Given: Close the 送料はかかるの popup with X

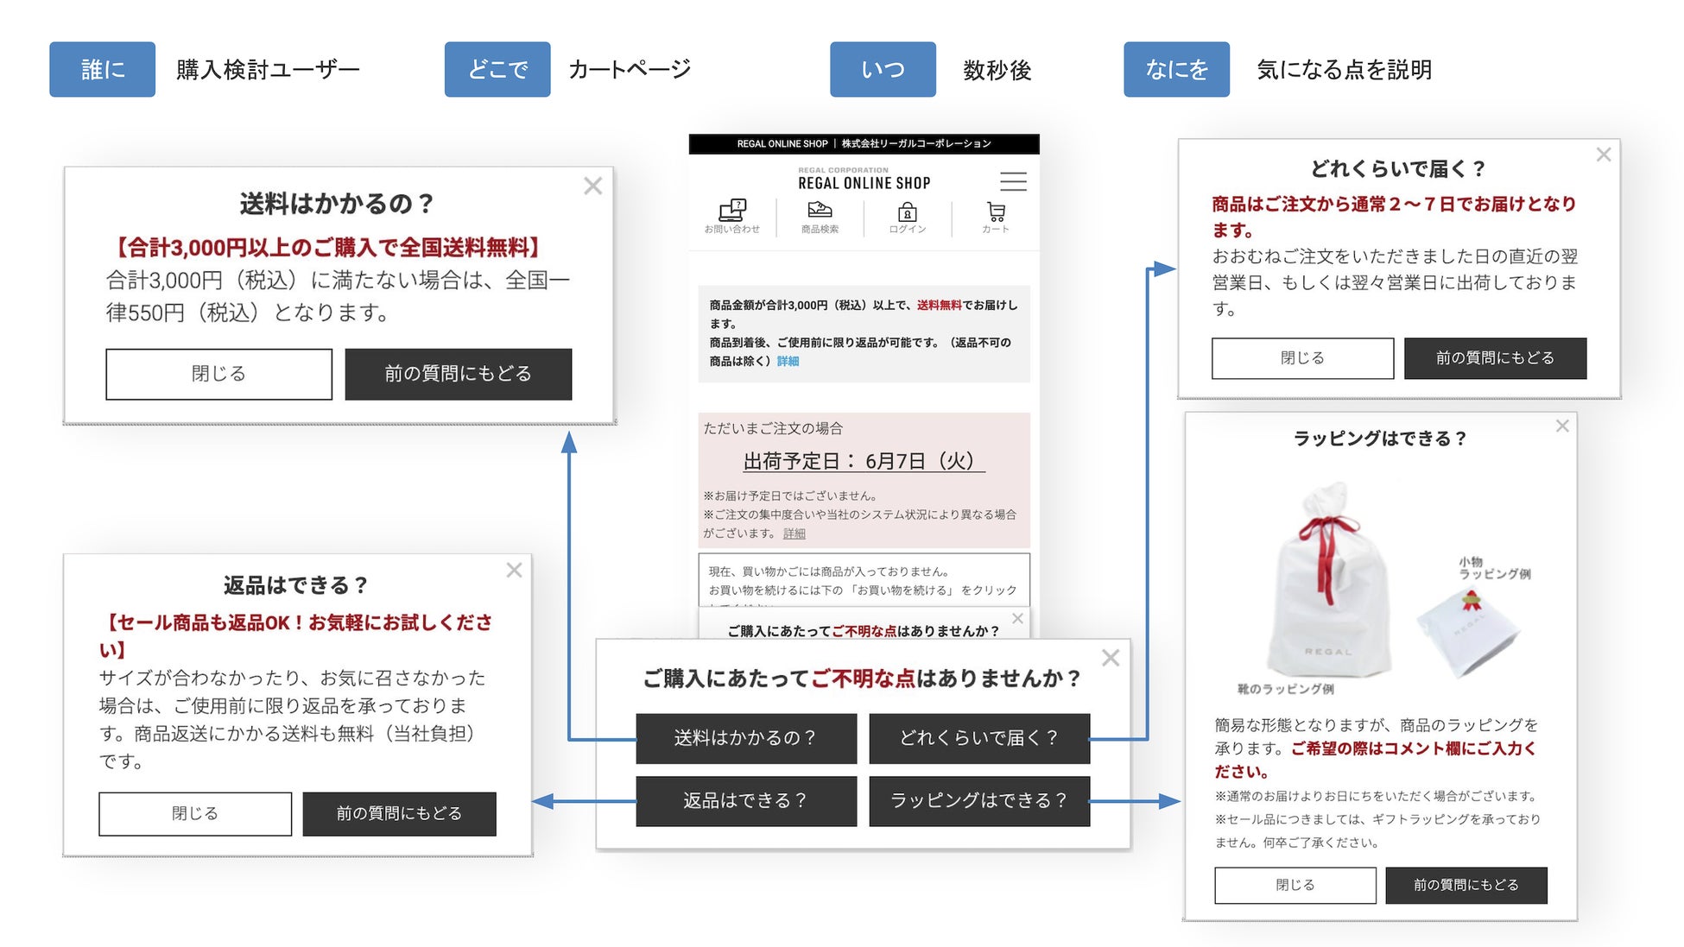Looking at the screenshot, I should tap(592, 186).
